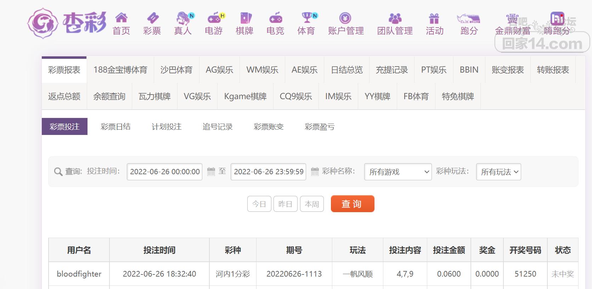The image size is (592, 289).
Task: Click period number 20220626-1113
Action: 294,274
